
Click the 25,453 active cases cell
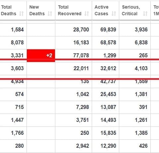(106, 94)
